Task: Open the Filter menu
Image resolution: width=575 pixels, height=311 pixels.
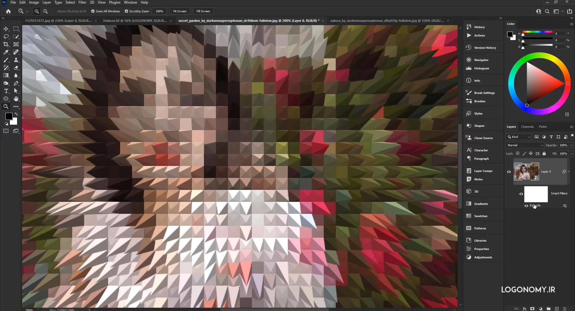Action: (82, 2)
